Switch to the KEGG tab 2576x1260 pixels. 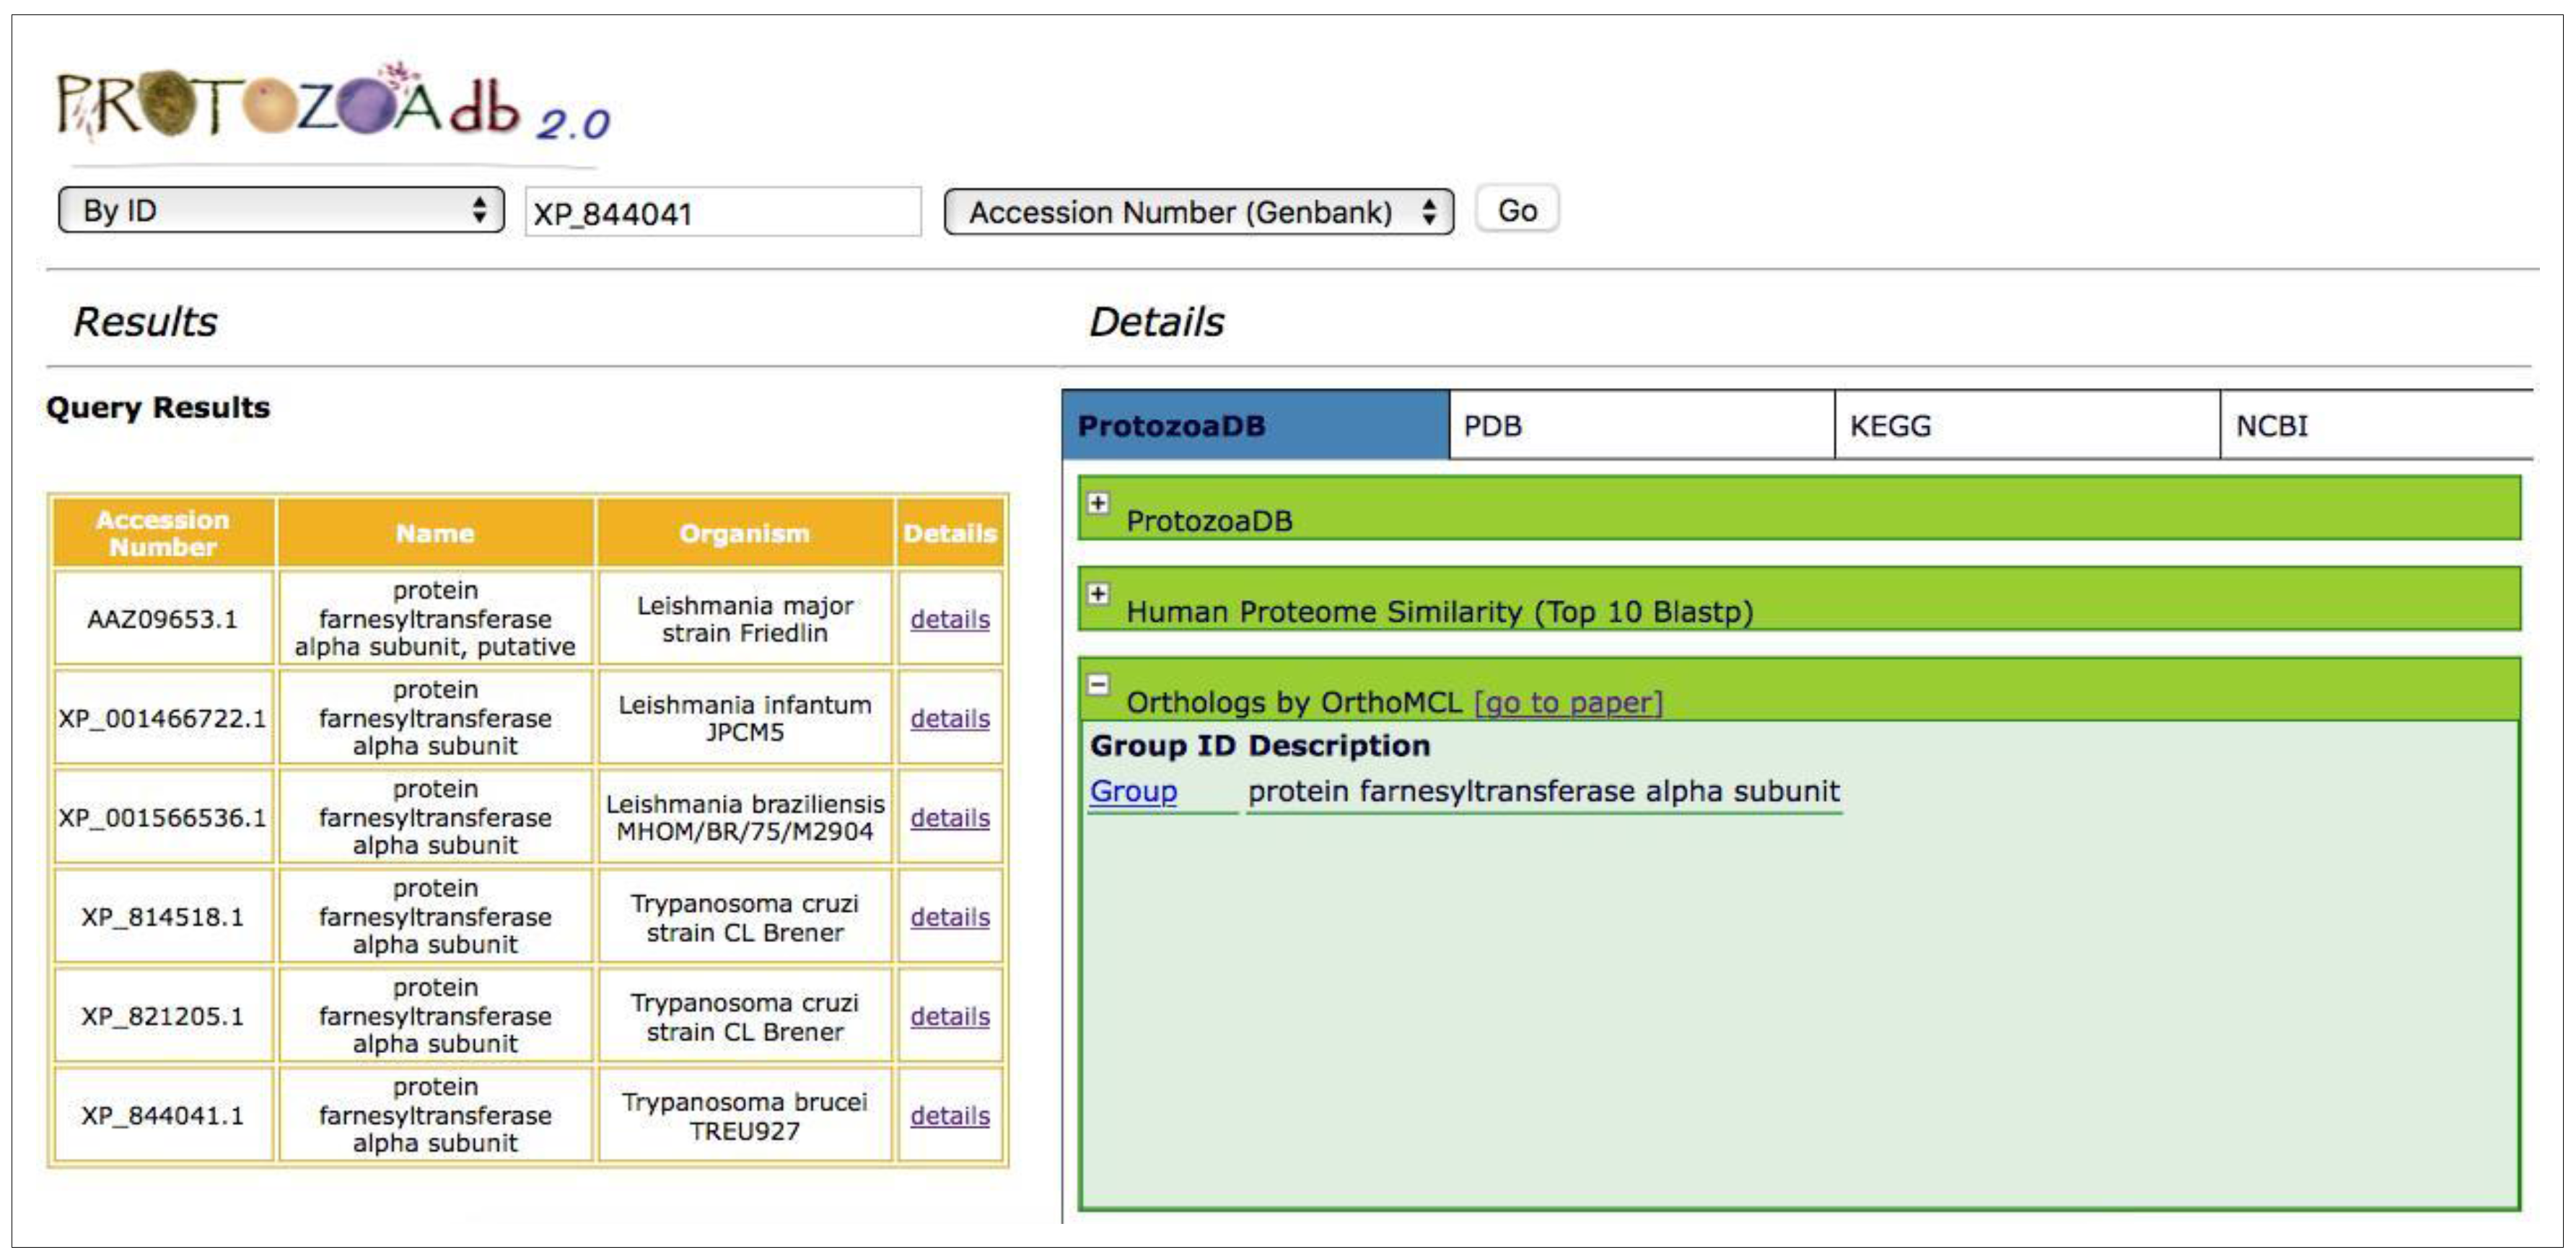(x=2026, y=427)
